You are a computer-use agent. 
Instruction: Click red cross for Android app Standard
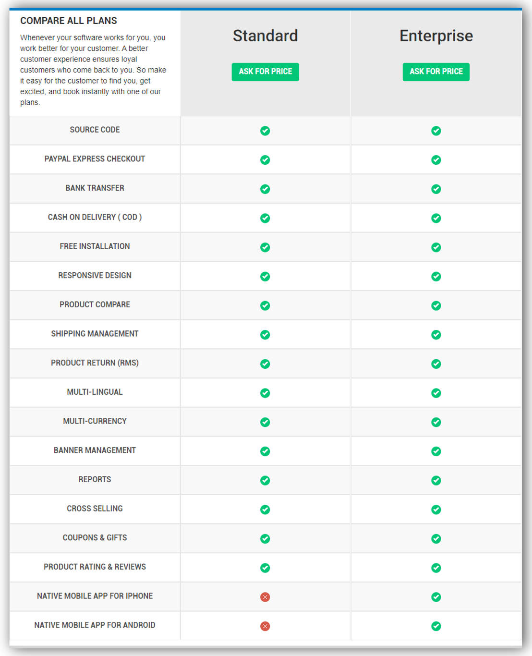(x=265, y=626)
